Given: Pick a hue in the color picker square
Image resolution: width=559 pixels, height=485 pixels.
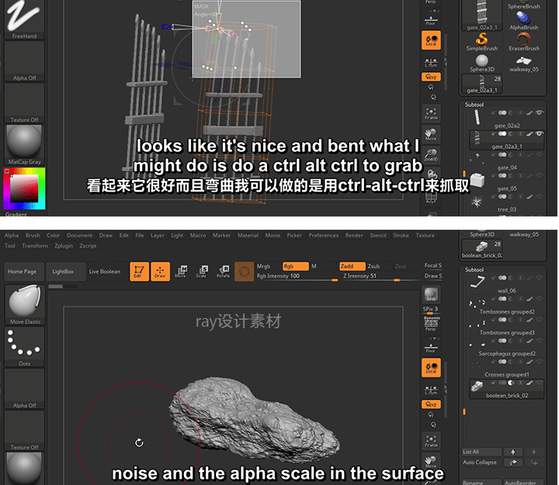Looking at the screenshot, I should [x=24, y=189].
